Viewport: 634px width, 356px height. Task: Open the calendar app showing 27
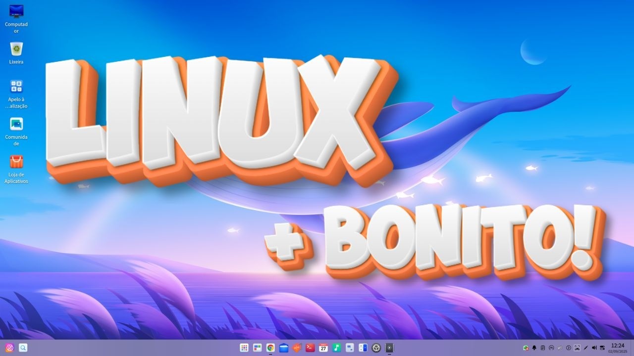(x=323, y=348)
